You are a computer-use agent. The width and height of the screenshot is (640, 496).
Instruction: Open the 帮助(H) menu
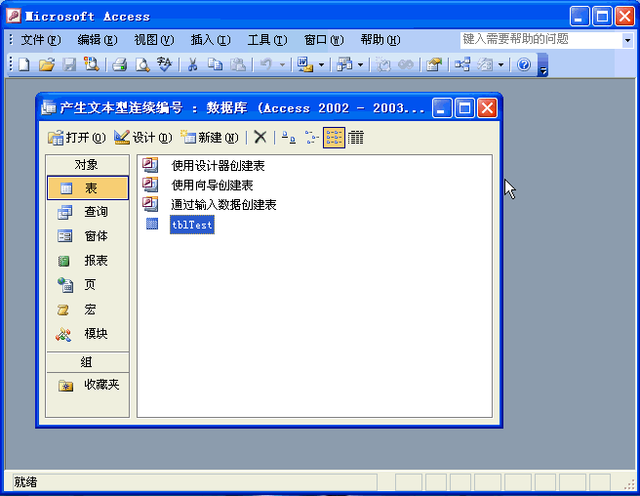380,40
